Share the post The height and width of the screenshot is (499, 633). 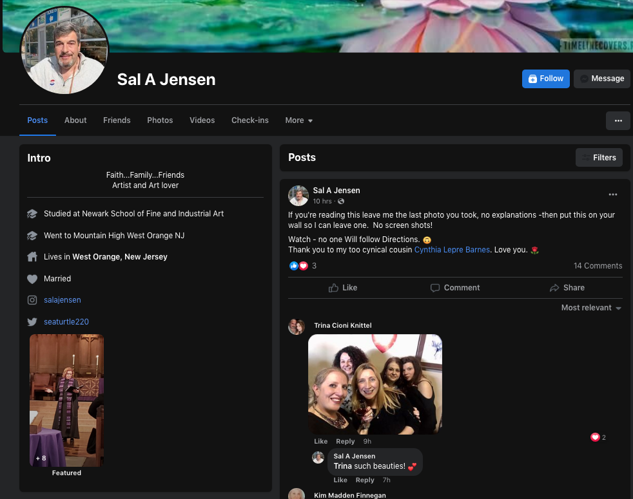[x=567, y=288]
